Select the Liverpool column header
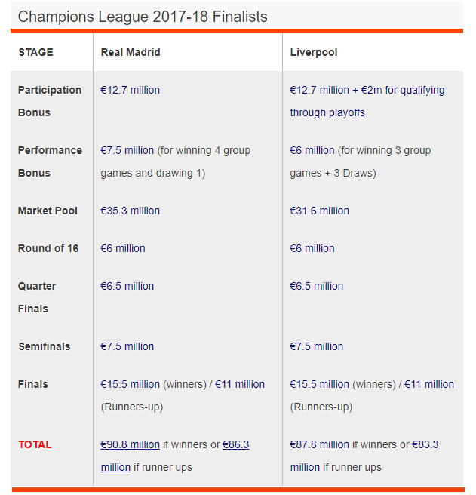This screenshot has width=476, height=495. (314, 52)
